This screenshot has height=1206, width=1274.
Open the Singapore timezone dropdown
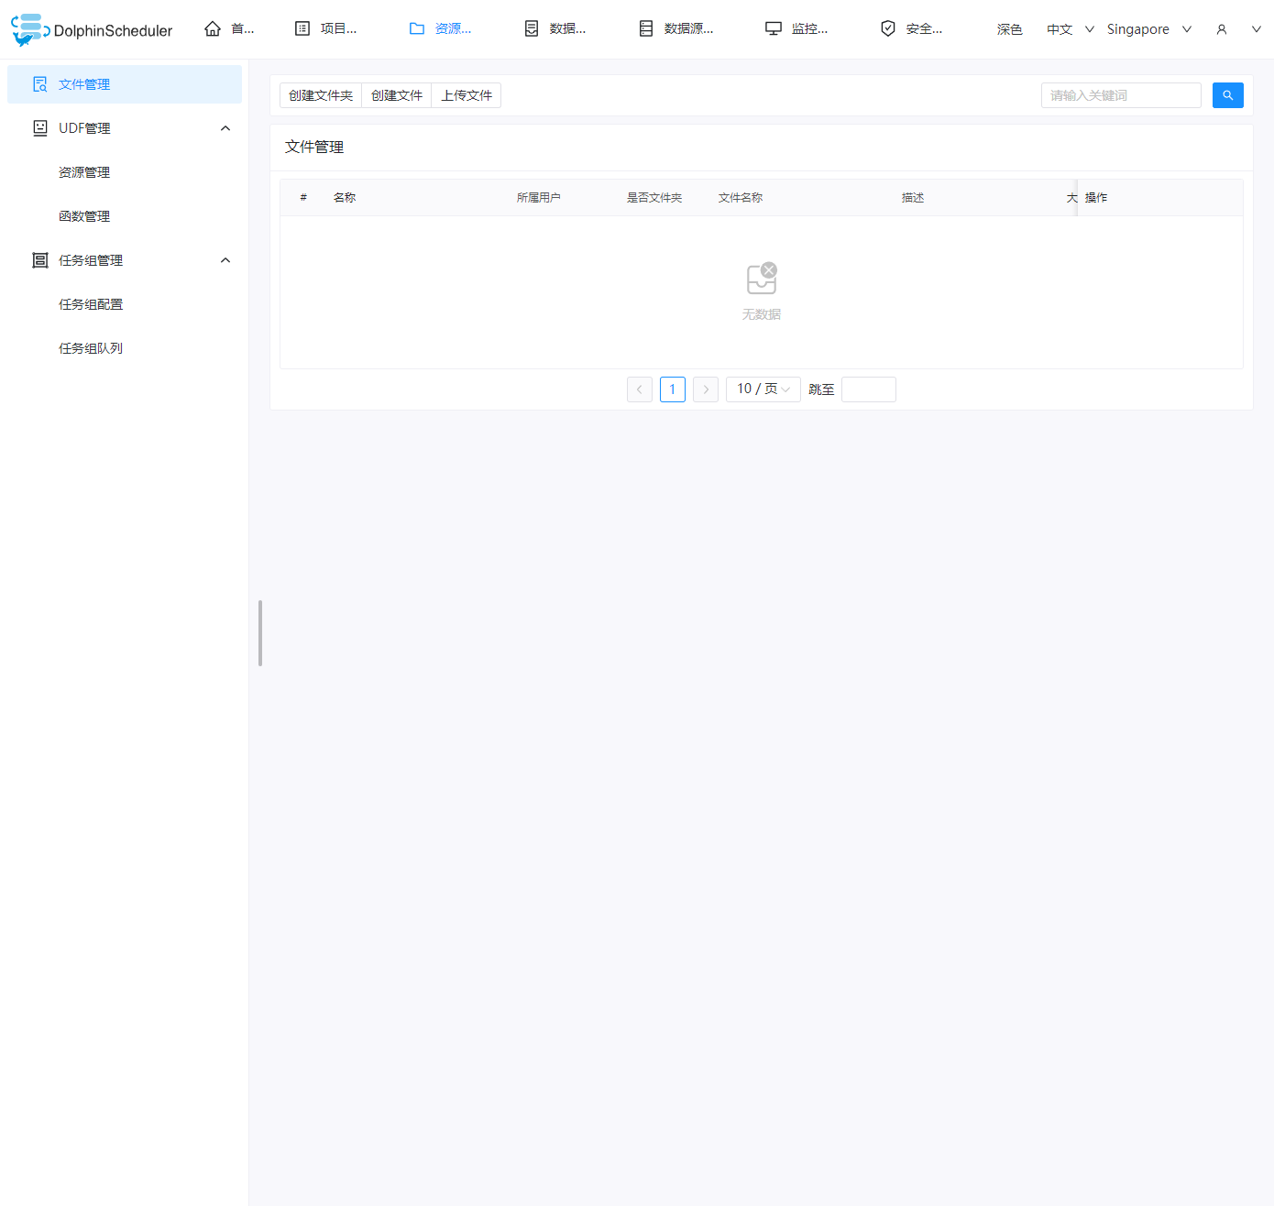1149,29
